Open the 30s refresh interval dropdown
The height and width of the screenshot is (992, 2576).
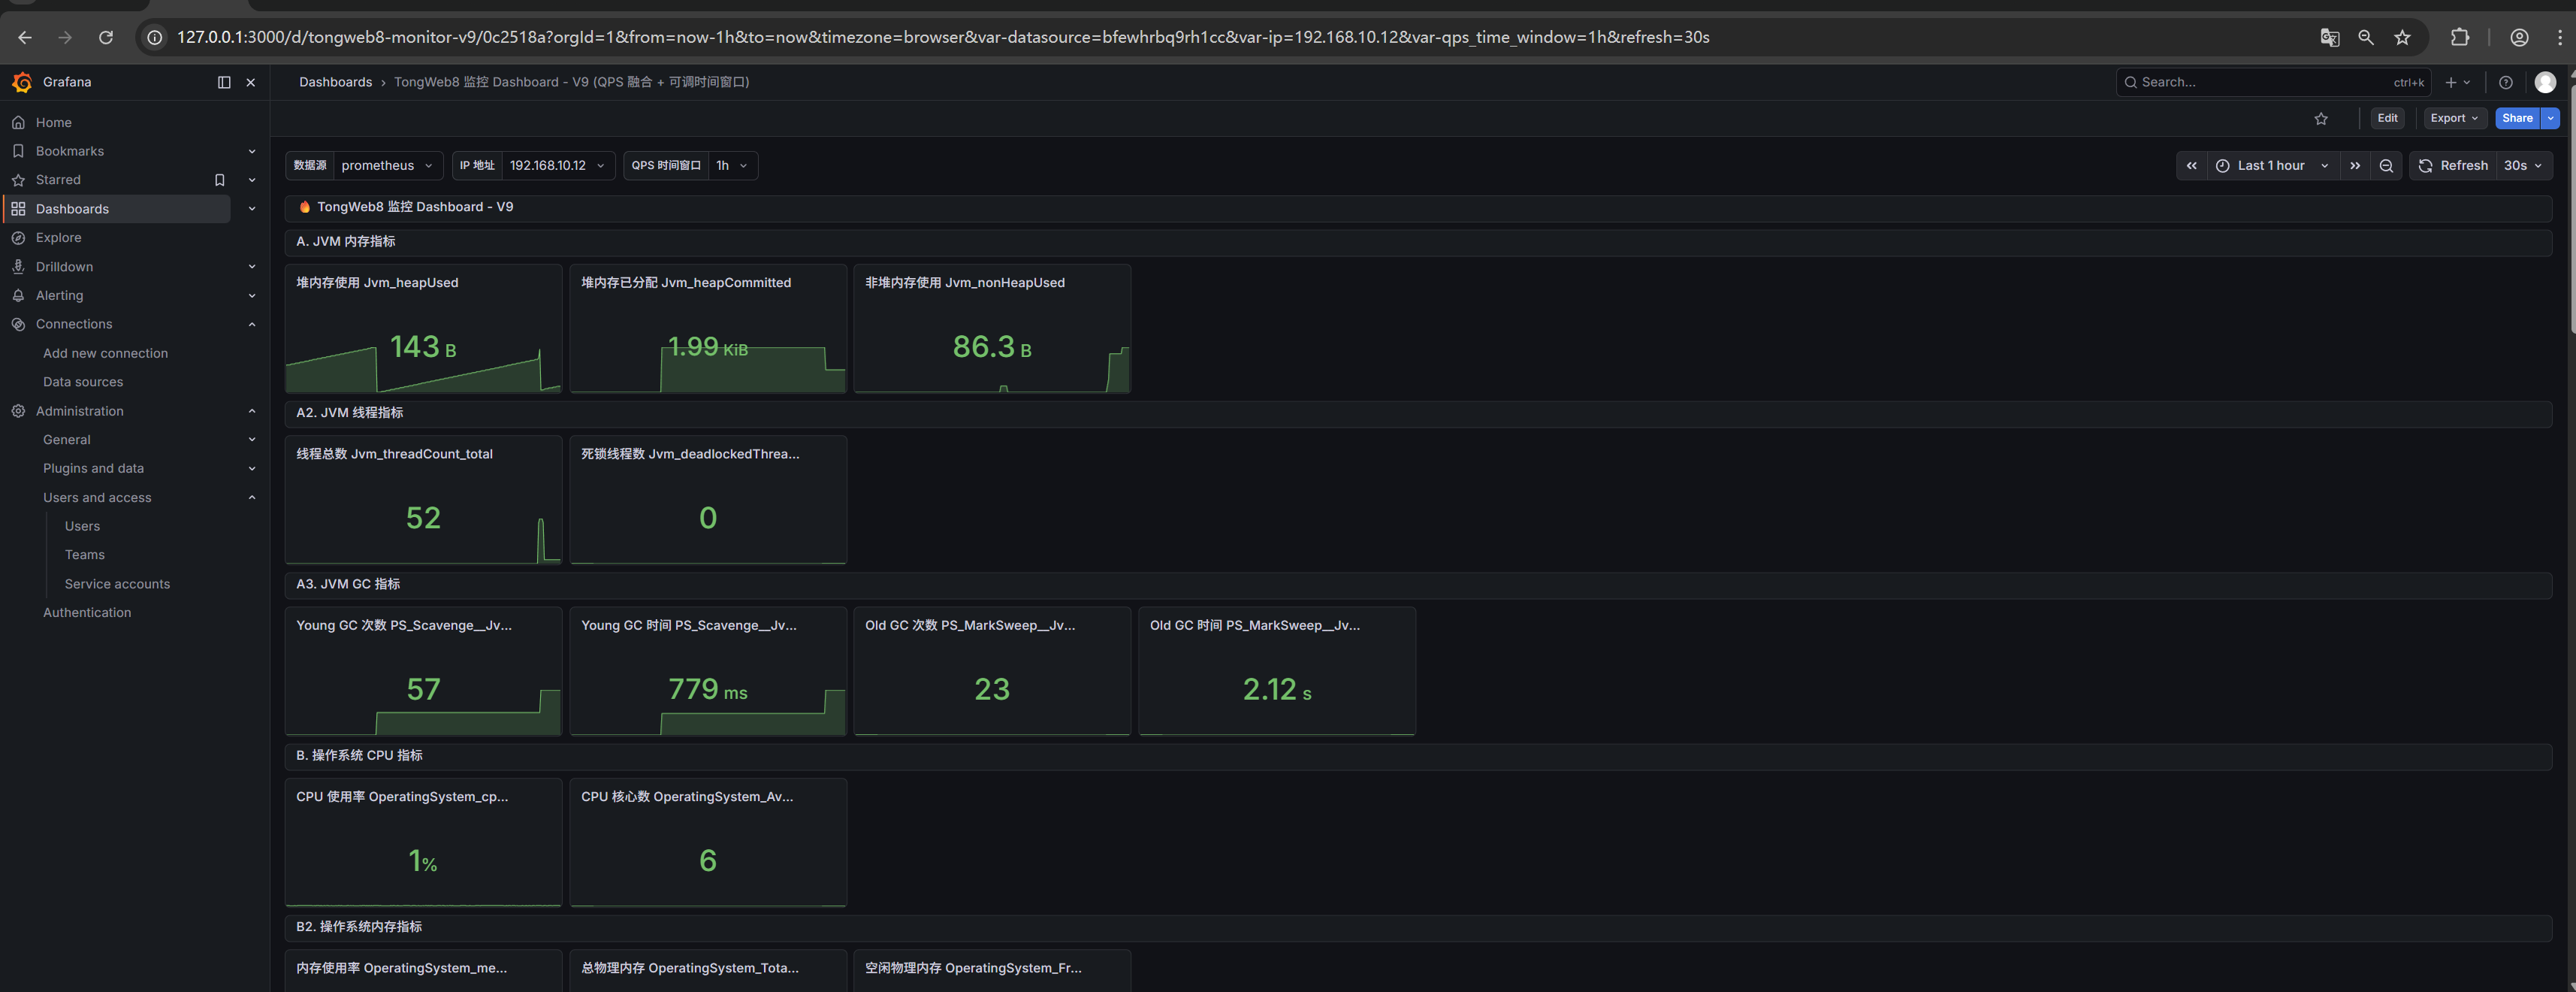2522,166
